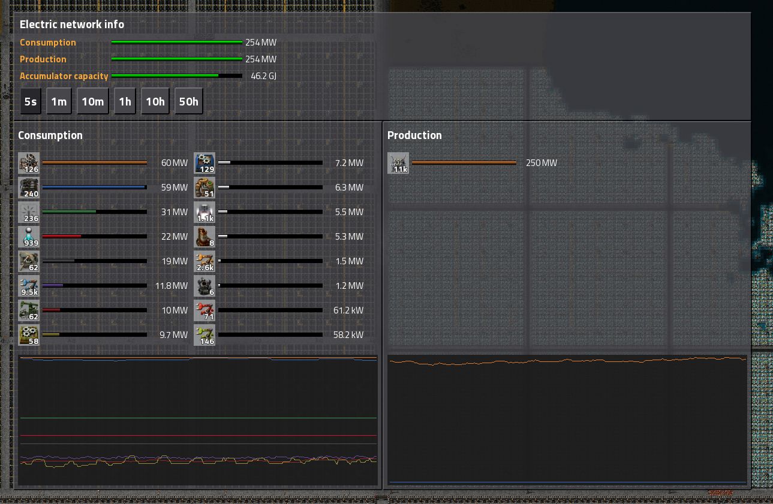Select the 1h time range
This screenshot has height=504, width=773.
[x=125, y=101]
